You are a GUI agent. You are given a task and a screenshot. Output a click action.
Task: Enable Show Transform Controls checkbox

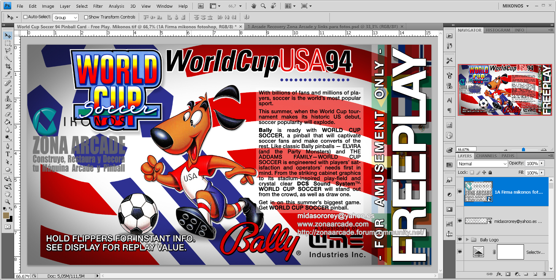click(86, 17)
